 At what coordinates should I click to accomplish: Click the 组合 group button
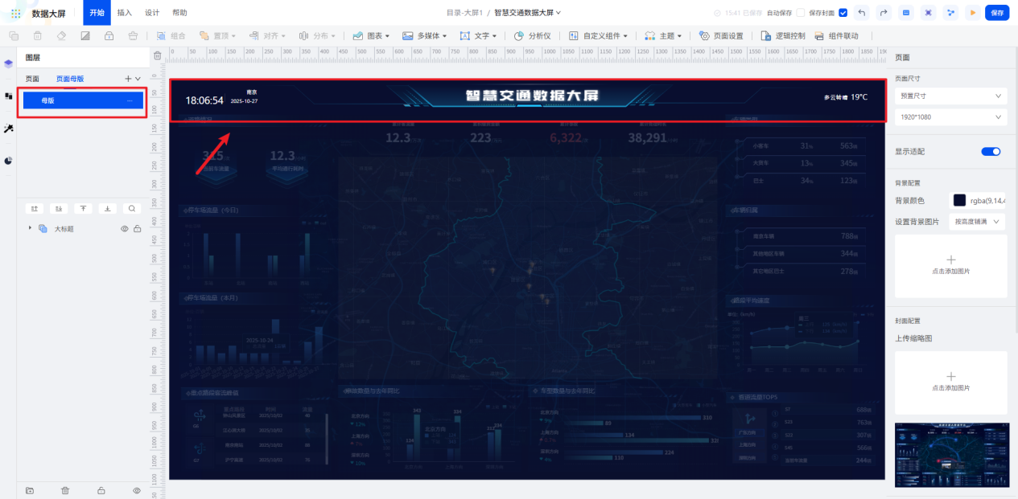tap(171, 36)
